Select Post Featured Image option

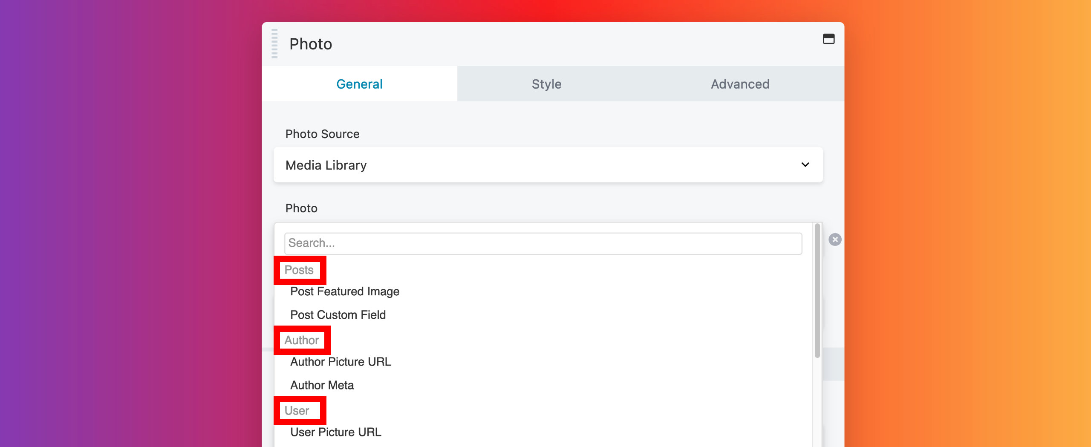[344, 291]
